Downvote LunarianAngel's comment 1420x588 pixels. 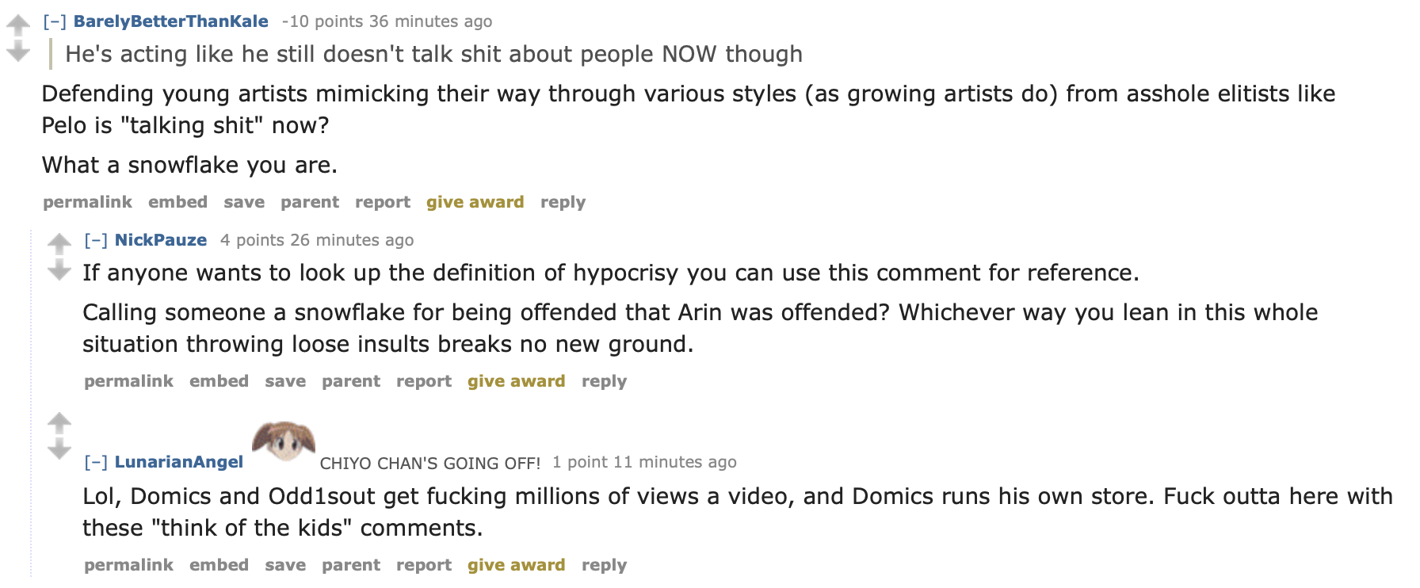(x=59, y=450)
